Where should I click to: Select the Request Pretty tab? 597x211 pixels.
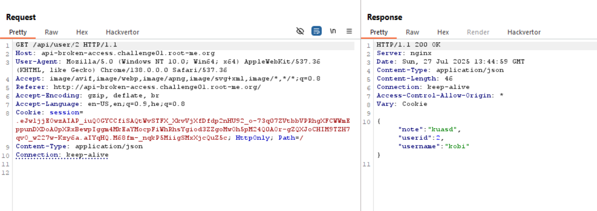18,32
